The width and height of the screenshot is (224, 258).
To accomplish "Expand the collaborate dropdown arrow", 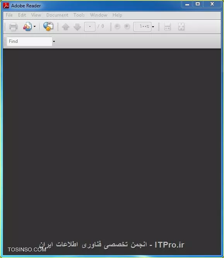I will [34, 26].
